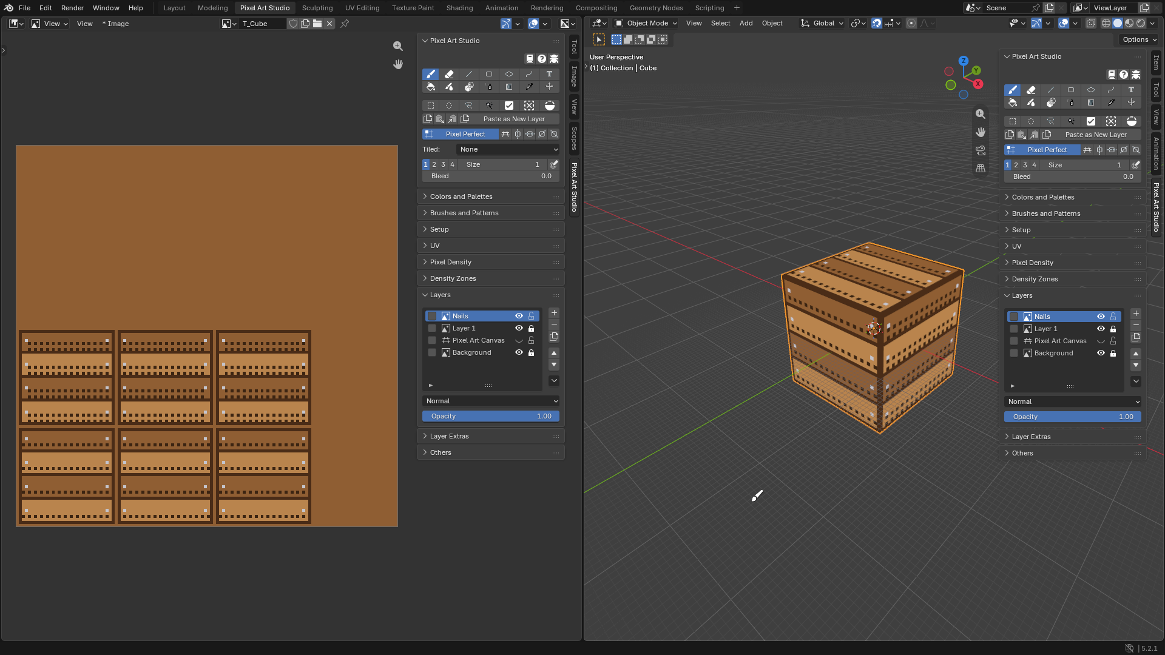Viewport: 1165px width, 655px height.
Task: Click the zoom magnifier icon in the image editor
Action: pos(398,46)
